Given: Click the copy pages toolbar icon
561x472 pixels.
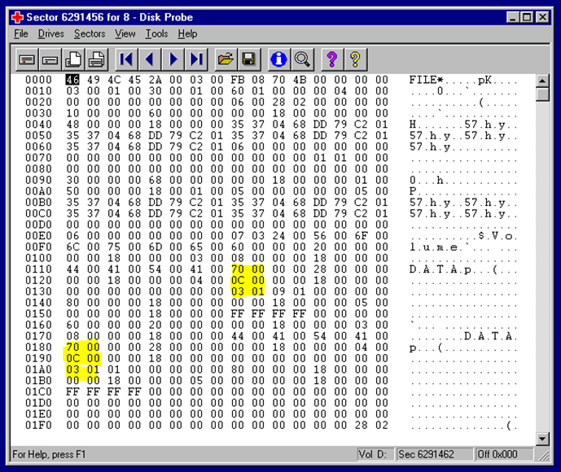Looking at the screenshot, I should [73, 59].
